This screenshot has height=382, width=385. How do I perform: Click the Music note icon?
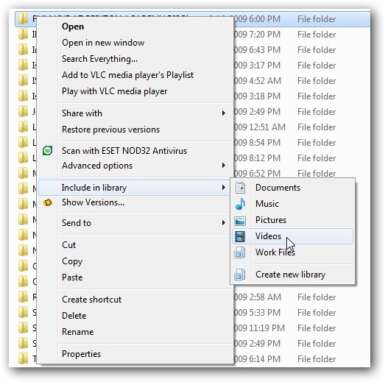(240, 204)
